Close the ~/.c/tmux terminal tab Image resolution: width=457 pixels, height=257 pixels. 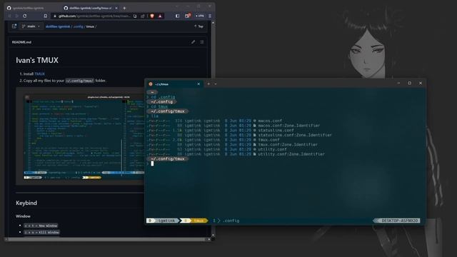click(x=199, y=84)
